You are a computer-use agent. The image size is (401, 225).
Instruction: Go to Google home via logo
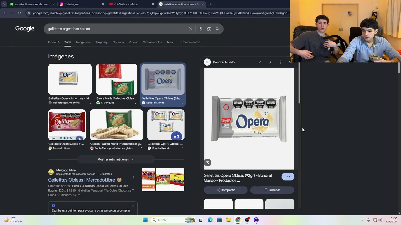click(25, 29)
